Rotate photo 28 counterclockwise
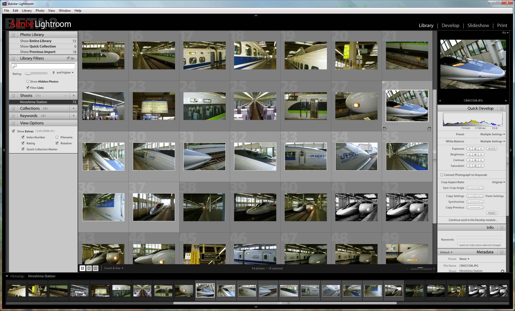Screen dimensions: 515x311 click(384, 129)
